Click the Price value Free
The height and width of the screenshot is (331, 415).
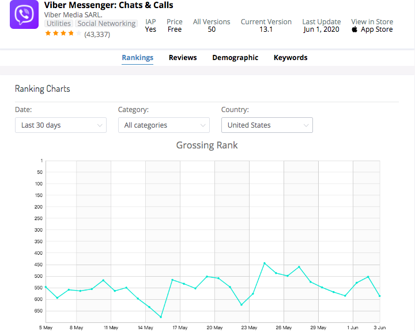point(175,29)
